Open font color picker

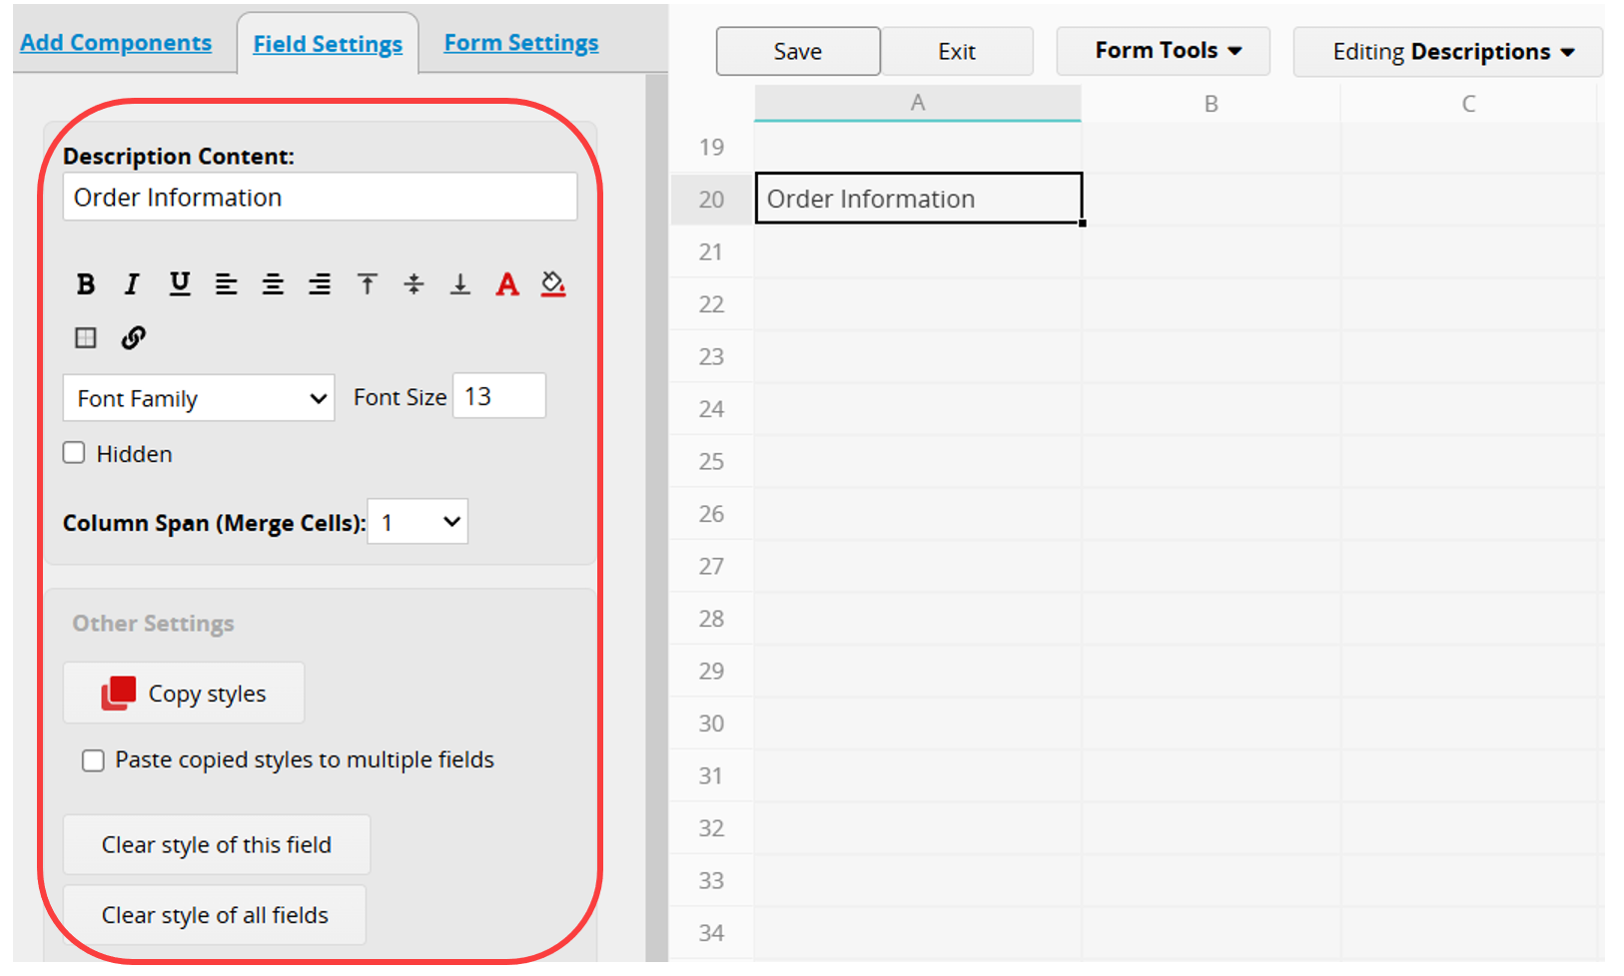[x=507, y=284]
